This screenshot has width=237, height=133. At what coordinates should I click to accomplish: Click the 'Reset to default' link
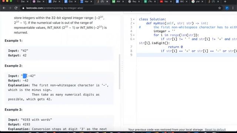[x=215, y=130]
